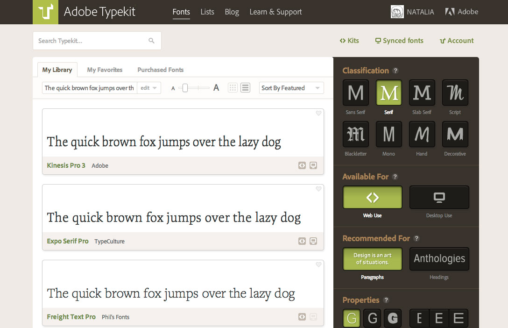Open the sample text edit dropdown
This screenshot has height=328, width=508.
[x=149, y=88]
